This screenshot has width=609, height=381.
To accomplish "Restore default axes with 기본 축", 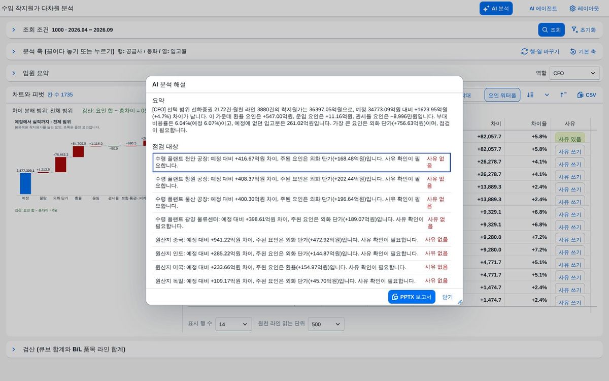I will [x=583, y=51].
